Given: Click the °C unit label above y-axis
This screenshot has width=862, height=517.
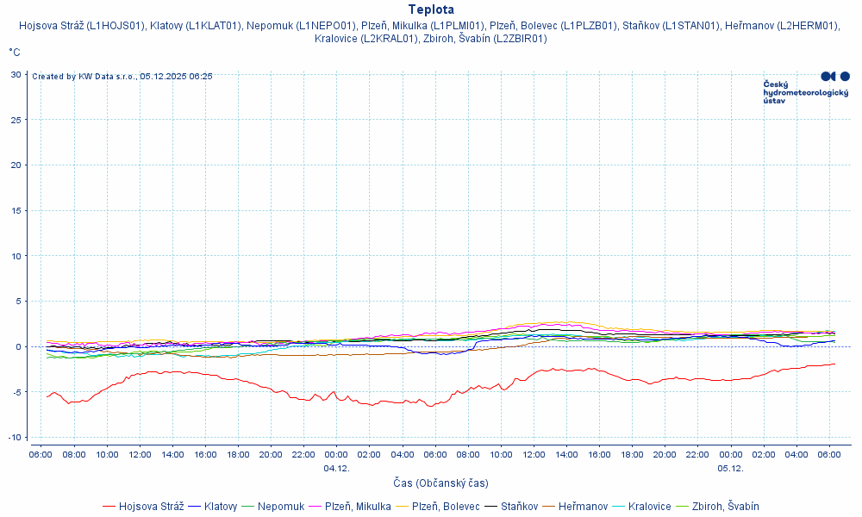Looking at the screenshot, I should click(15, 53).
